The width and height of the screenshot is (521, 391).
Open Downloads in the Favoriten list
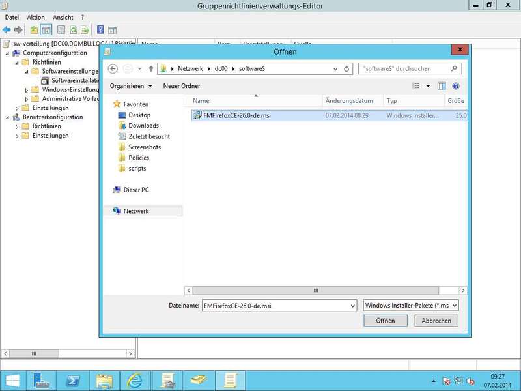coord(143,126)
